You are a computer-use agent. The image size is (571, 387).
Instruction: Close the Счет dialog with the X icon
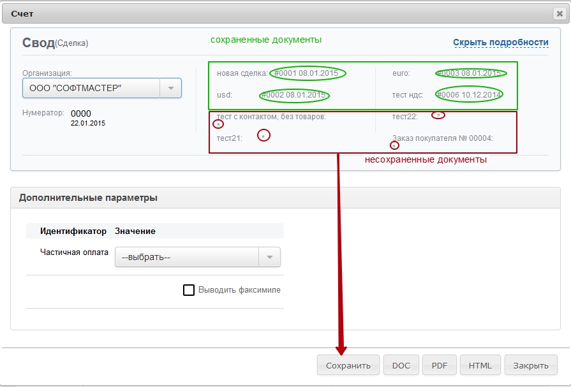click(x=559, y=13)
